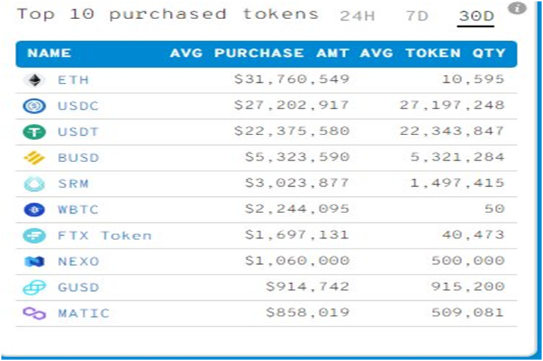This screenshot has width=543, height=361.
Task: Click the WBTC token icon
Action: pos(34,210)
